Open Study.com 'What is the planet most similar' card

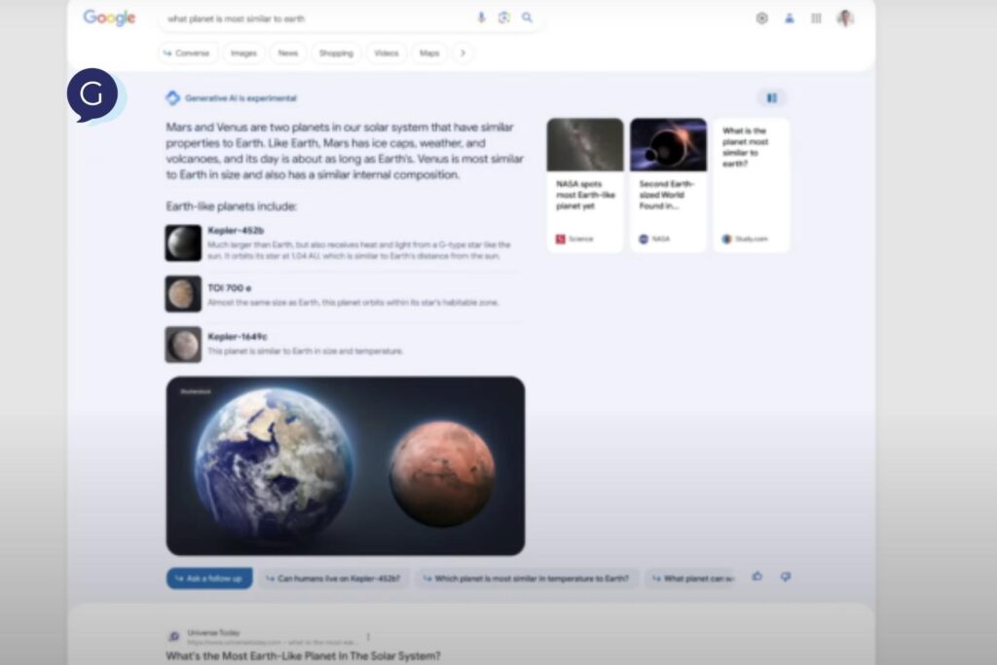point(752,185)
